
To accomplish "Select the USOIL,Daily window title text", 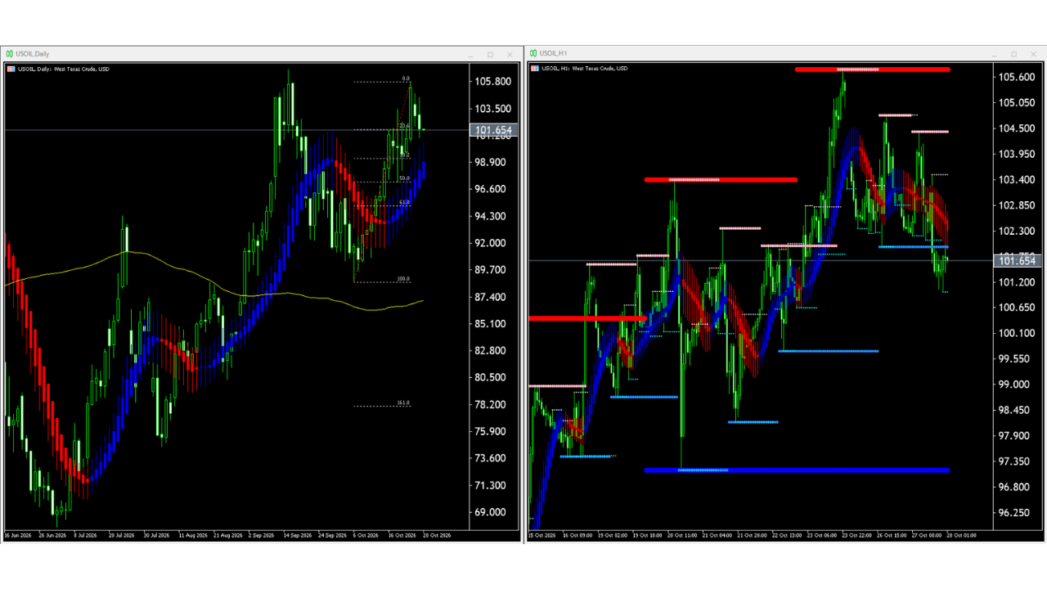I will (x=33, y=54).
